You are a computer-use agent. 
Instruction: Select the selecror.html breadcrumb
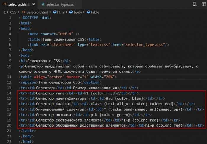tap(38, 12)
